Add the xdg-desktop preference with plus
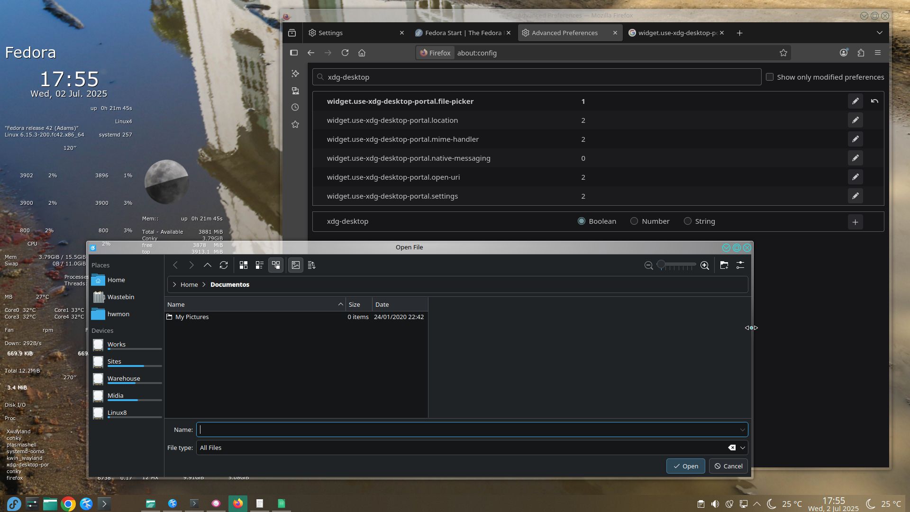This screenshot has height=512, width=910. (x=855, y=222)
